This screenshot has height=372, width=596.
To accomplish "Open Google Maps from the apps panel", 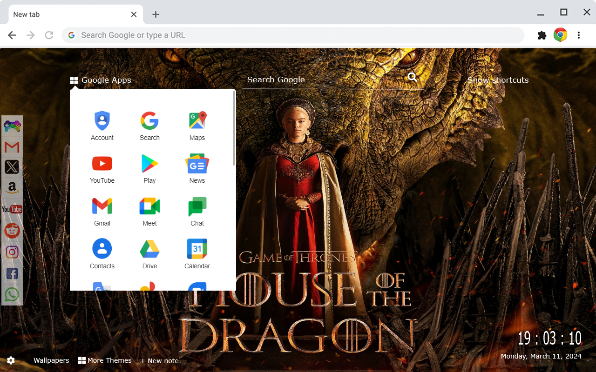I will 197,126.
